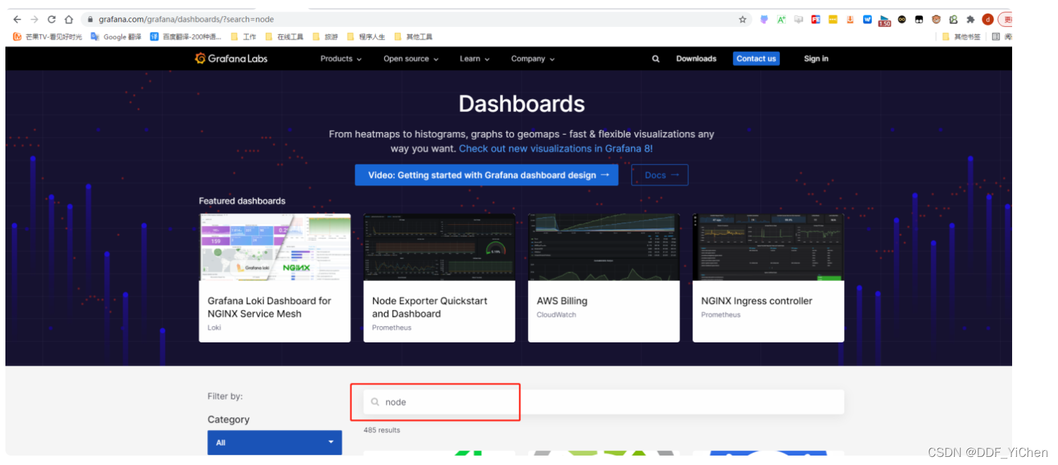Click the browser address bar URL

186,20
